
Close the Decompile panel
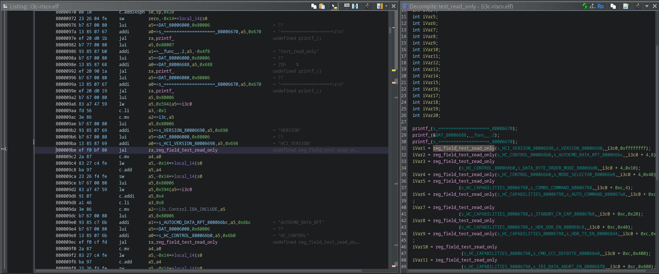[x=654, y=6]
